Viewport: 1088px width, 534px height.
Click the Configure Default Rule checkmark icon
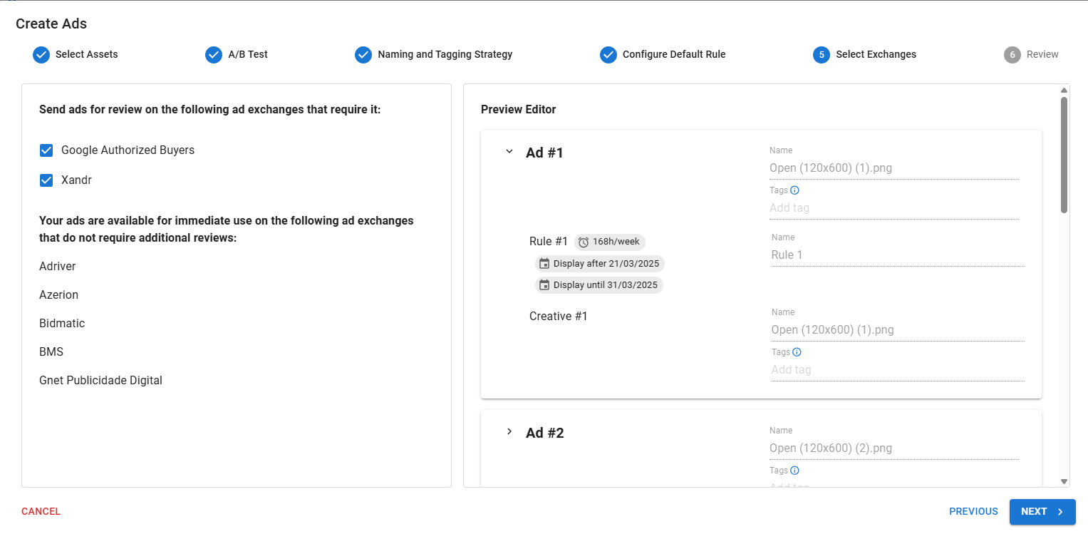click(608, 55)
